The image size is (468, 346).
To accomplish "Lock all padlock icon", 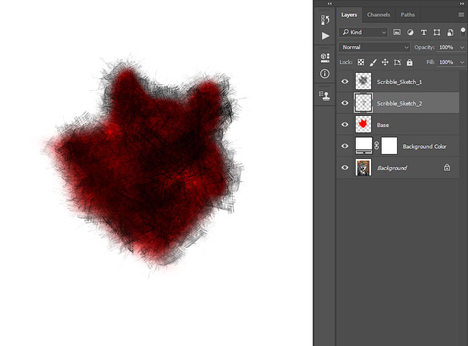I will pyautogui.click(x=409, y=62).
